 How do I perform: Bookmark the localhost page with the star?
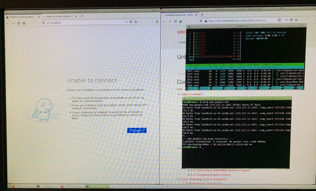(136, 22)
